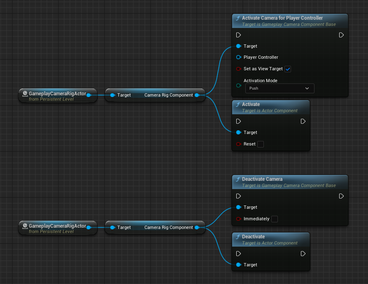This screenshot has width=368, height=284.
Task: Toggle the Set as View Target checkbox
Action: [288, 69]
